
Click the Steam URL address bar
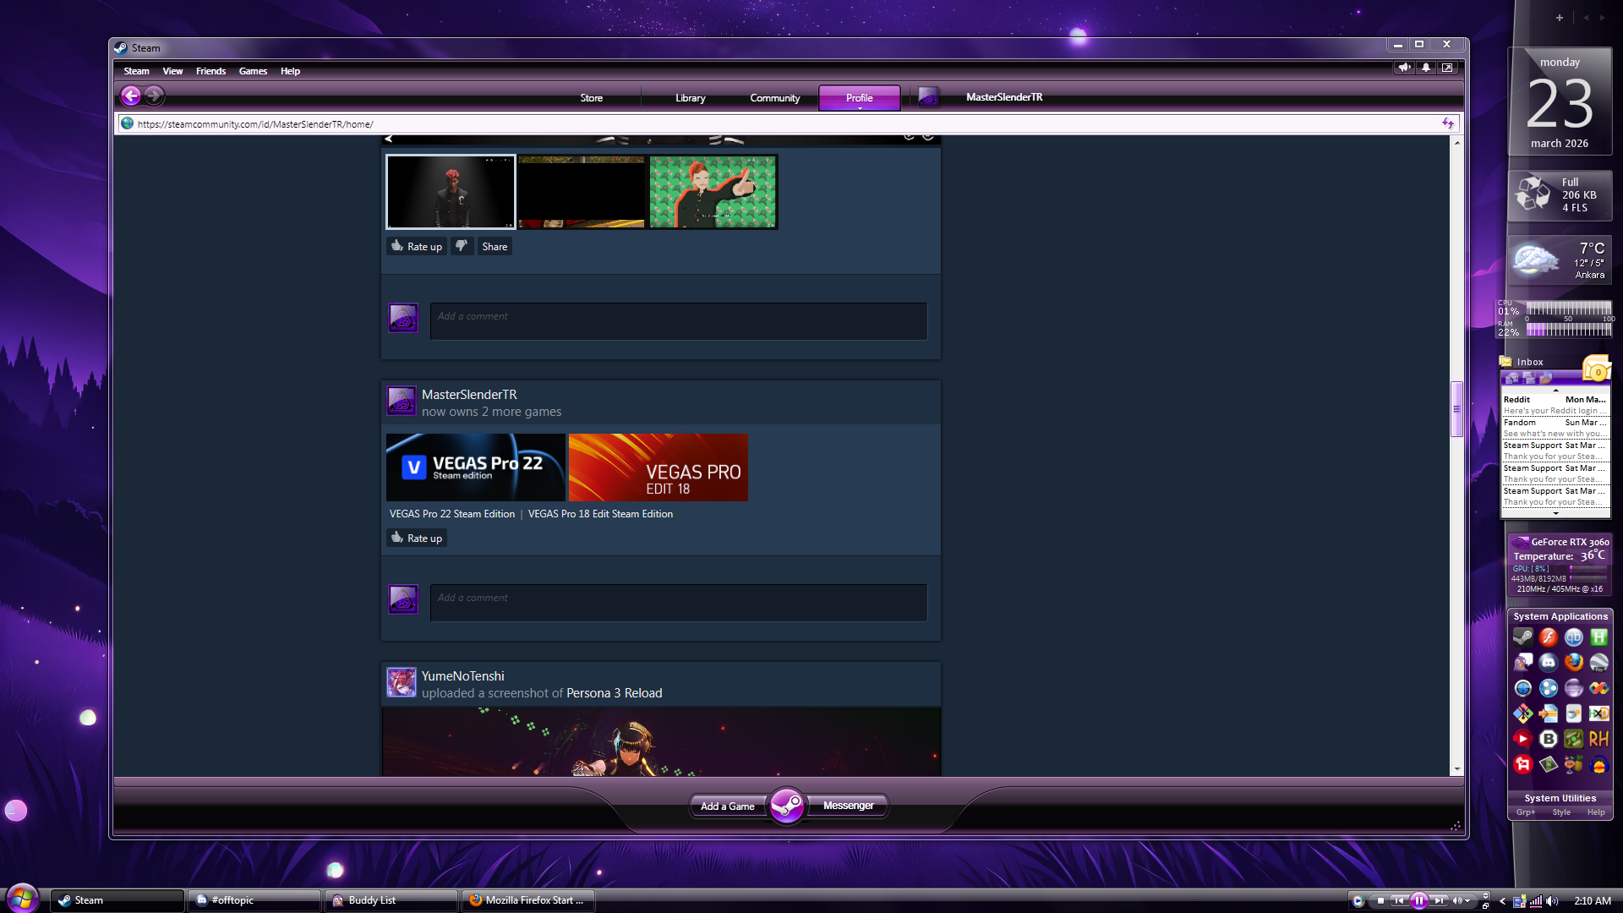click(x=787, y=123)
